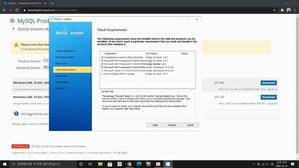Select Check Requirements step in sidebar
The height and width of the screenshot is (168, 299).
point(72,70)
